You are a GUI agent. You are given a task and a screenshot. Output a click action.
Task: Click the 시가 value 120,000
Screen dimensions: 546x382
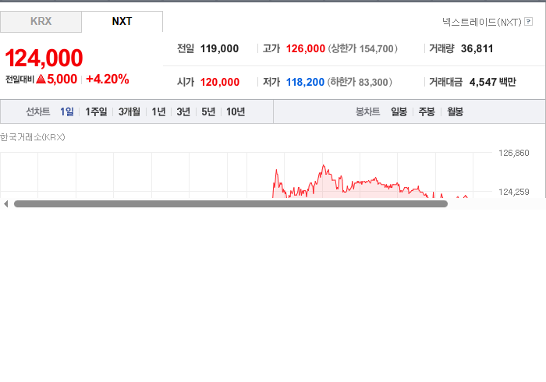coord(220,82)
